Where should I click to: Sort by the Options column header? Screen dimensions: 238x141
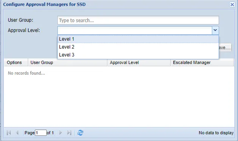coord(16,63)
